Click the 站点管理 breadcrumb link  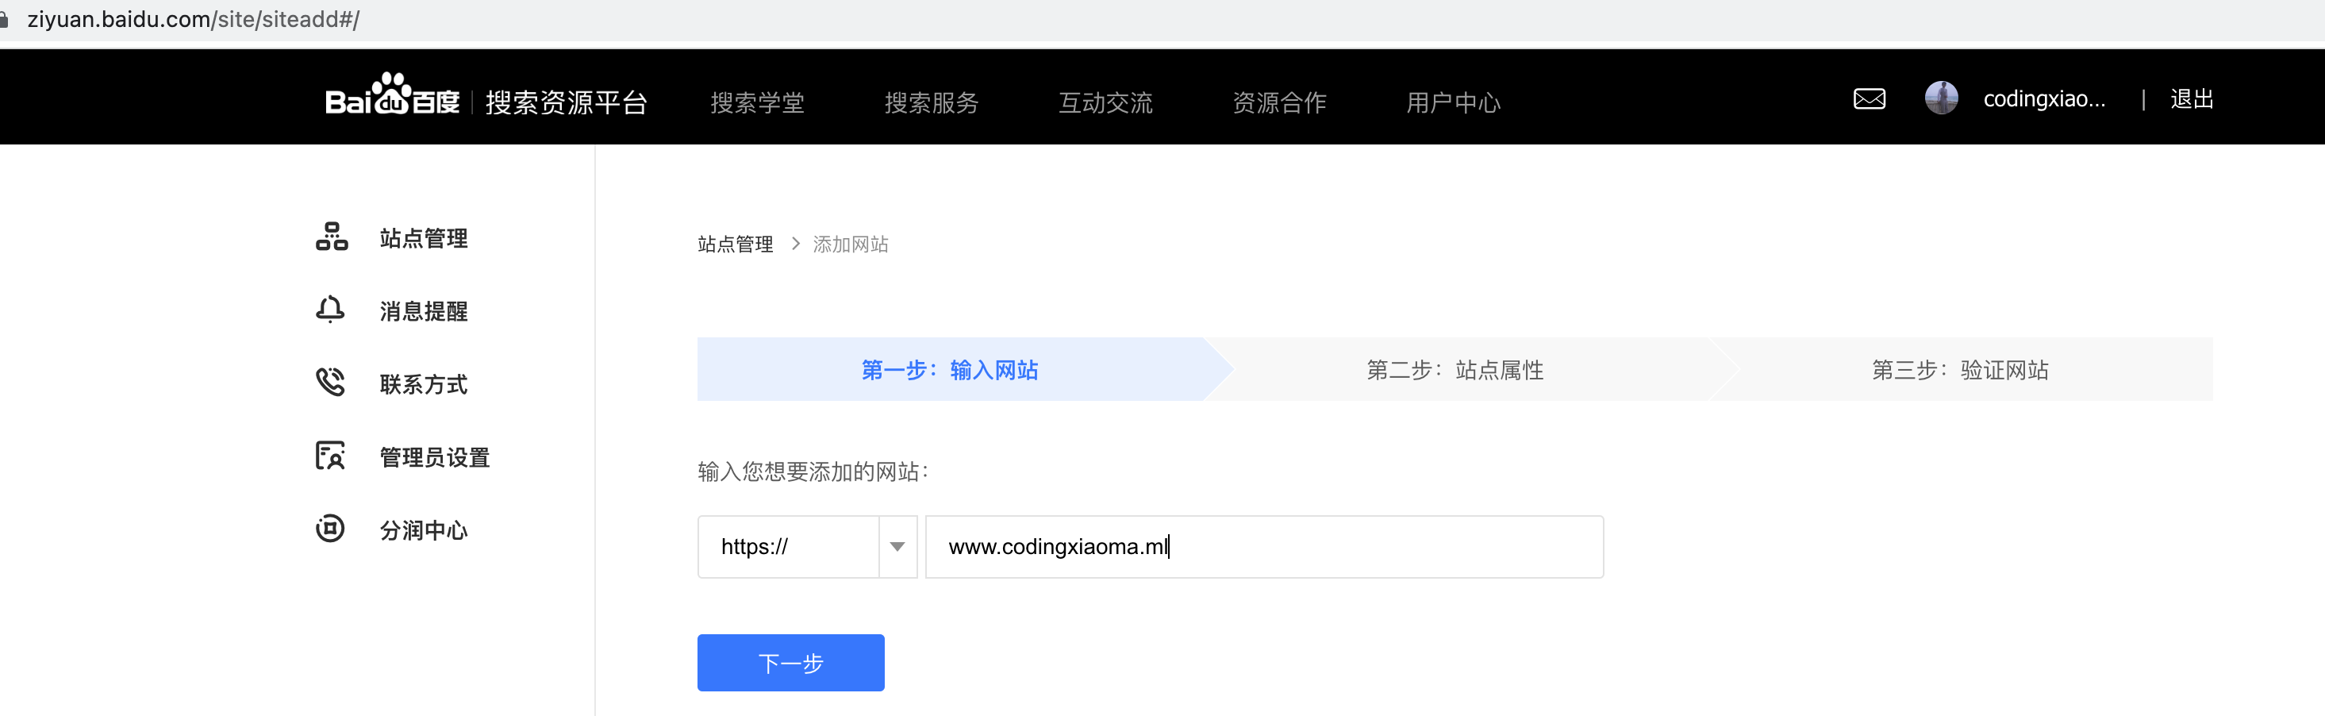tap(735, 244)
